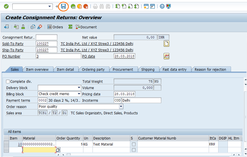The width and height of the screenshot is (247, 157).
Task: Open the Help question mark icon
Action: [162, 6]
